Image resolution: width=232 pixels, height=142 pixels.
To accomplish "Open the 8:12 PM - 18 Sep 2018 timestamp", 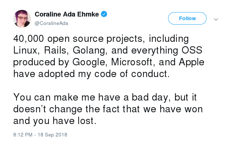I will point(40,135).
